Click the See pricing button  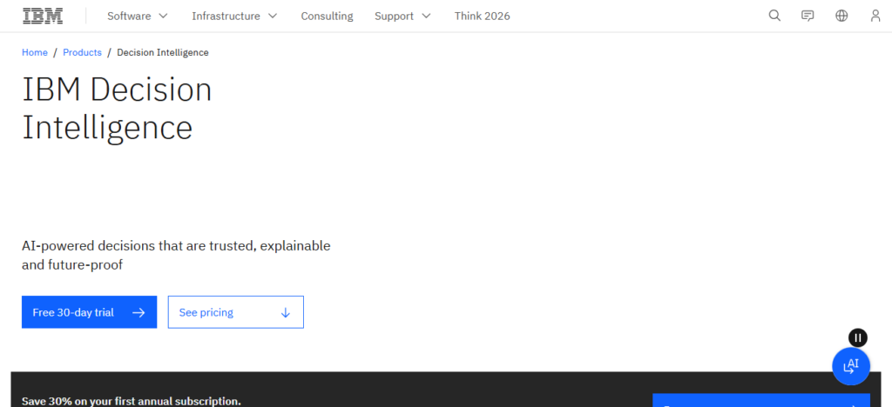tap(235, 312)
